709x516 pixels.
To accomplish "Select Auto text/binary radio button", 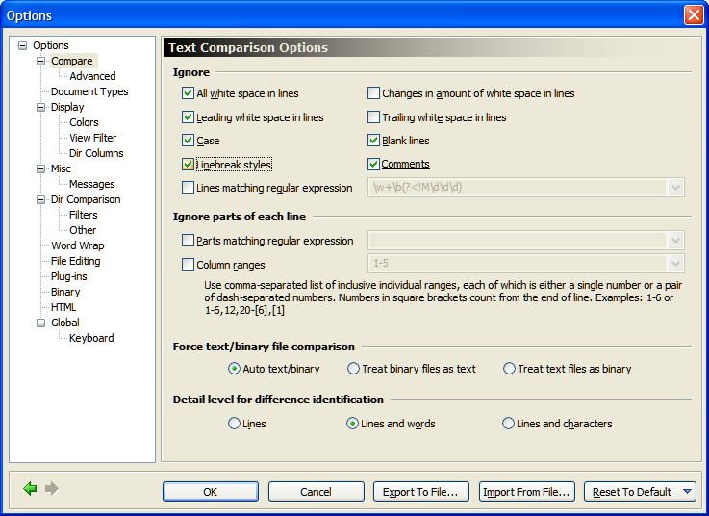I will [234, 369].
